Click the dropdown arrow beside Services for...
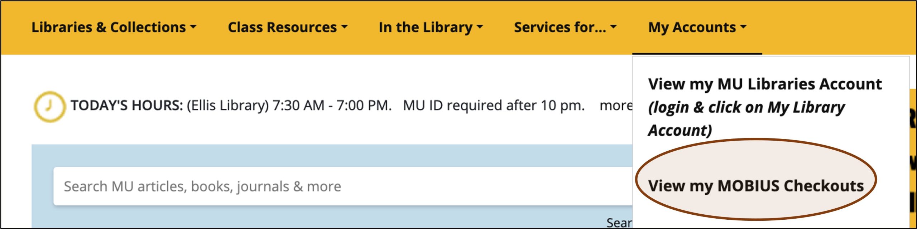The width and height of the screenshot is (917, 229). point(614,27)
